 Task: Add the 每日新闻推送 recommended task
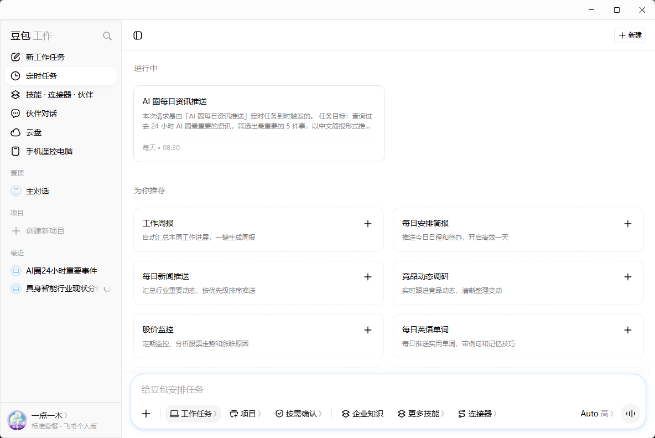point(367,277)
